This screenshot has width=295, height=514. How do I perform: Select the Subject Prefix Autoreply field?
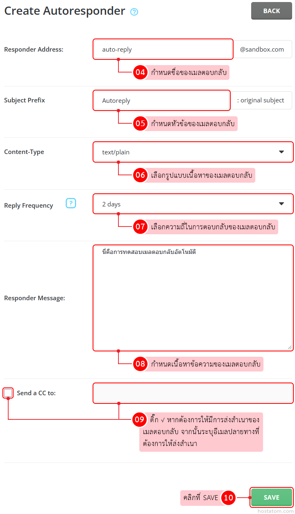[161, 100]
